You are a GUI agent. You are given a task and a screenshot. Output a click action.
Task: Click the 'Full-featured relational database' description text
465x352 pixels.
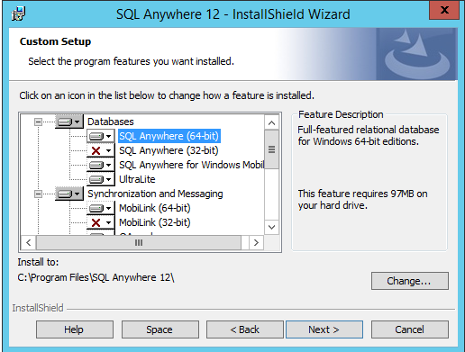click(369, 135)
